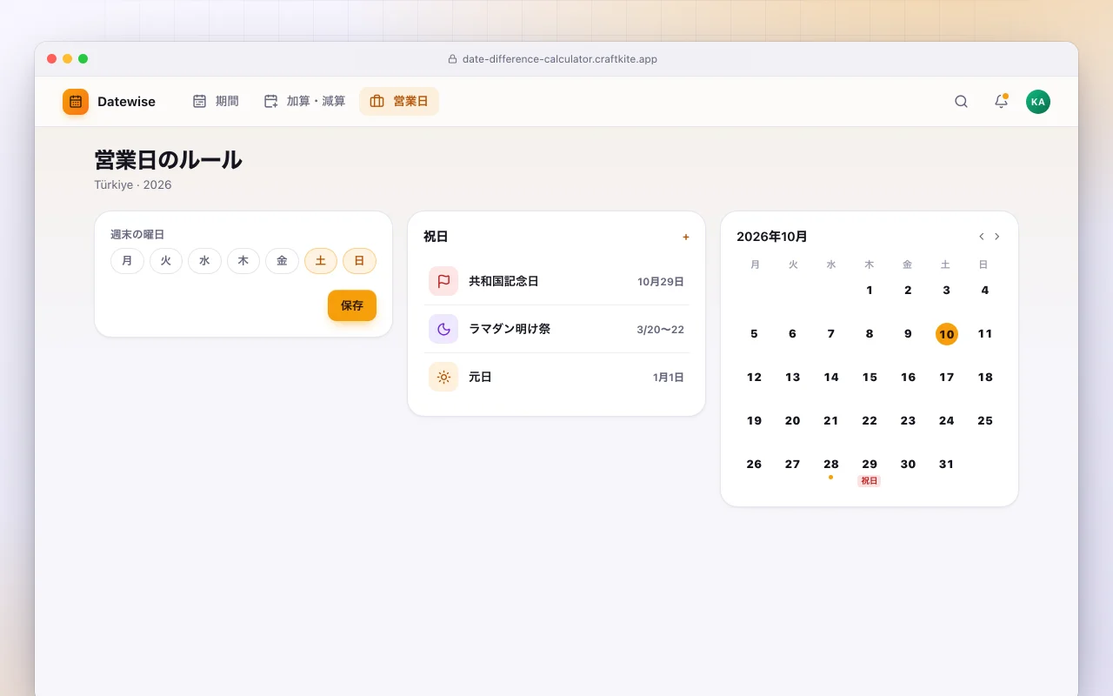Click the Datewise calendar logo icon

point(76,102)
